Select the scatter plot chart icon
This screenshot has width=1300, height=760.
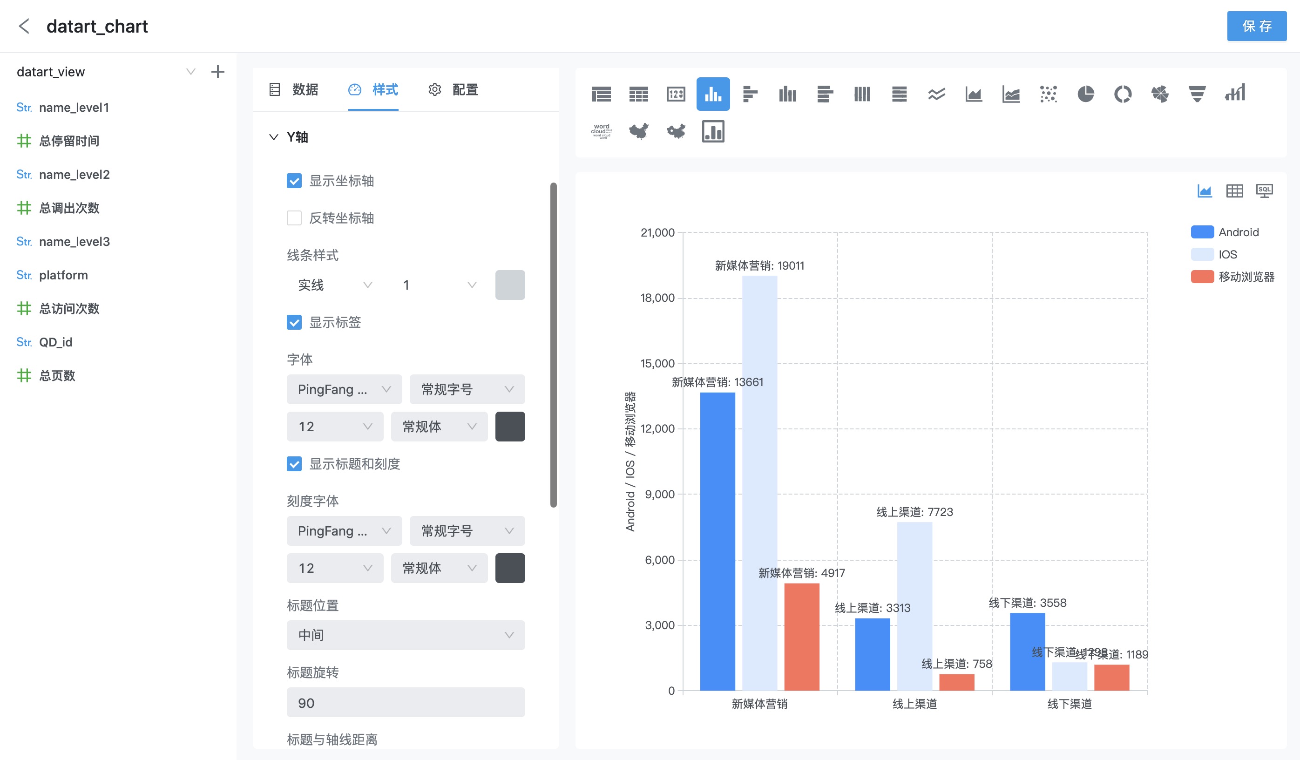(1048, 94)
